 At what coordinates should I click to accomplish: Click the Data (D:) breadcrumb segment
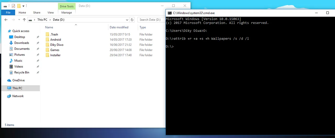coord(59,20)
